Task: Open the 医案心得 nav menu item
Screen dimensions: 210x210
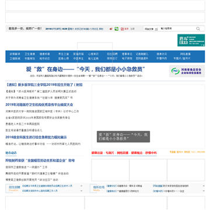Action: tap(64, 58)
